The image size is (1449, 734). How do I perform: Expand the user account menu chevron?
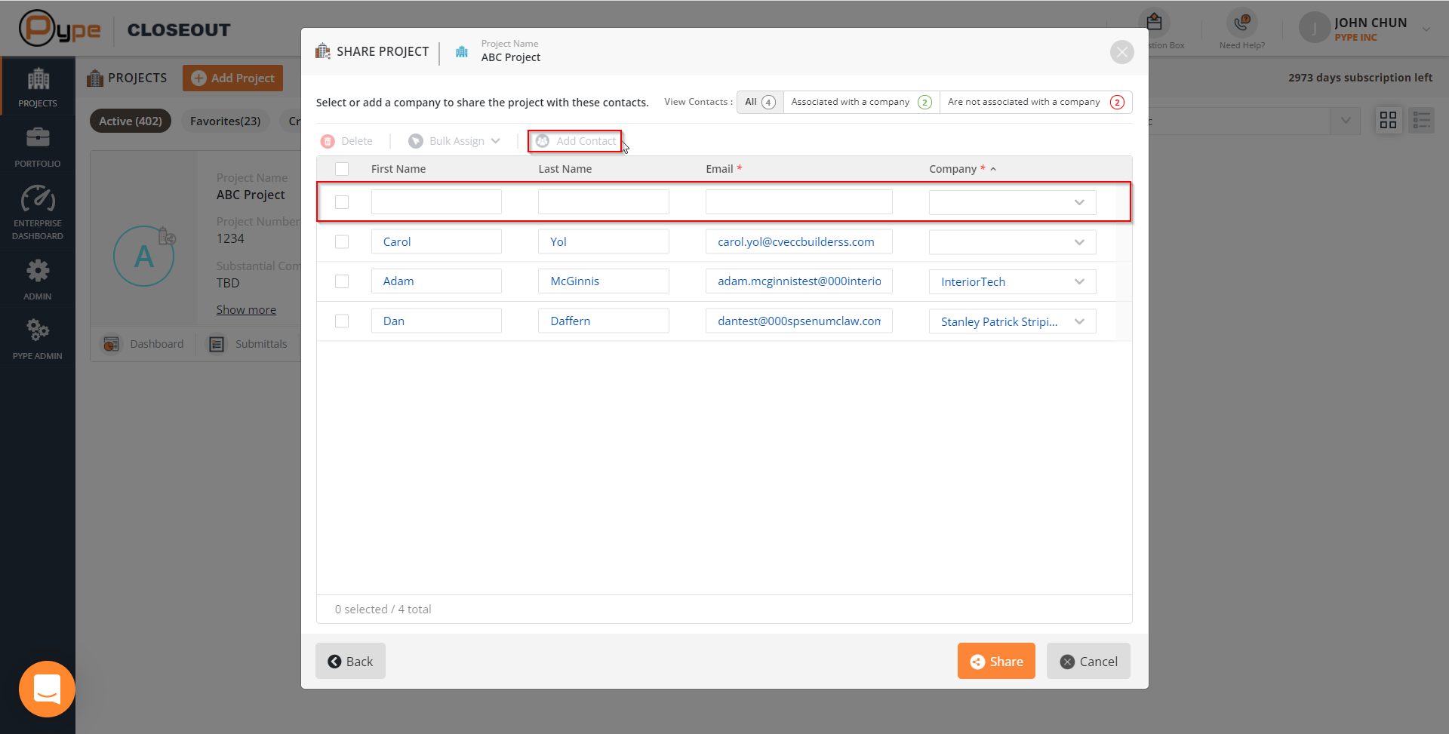pyautogui.click(x=1426, y=29)
